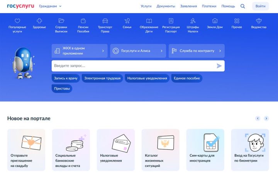Open the Ведомства emblem icon
The width and height of the screenshot is (278, 177).
[x=259, y=21]
